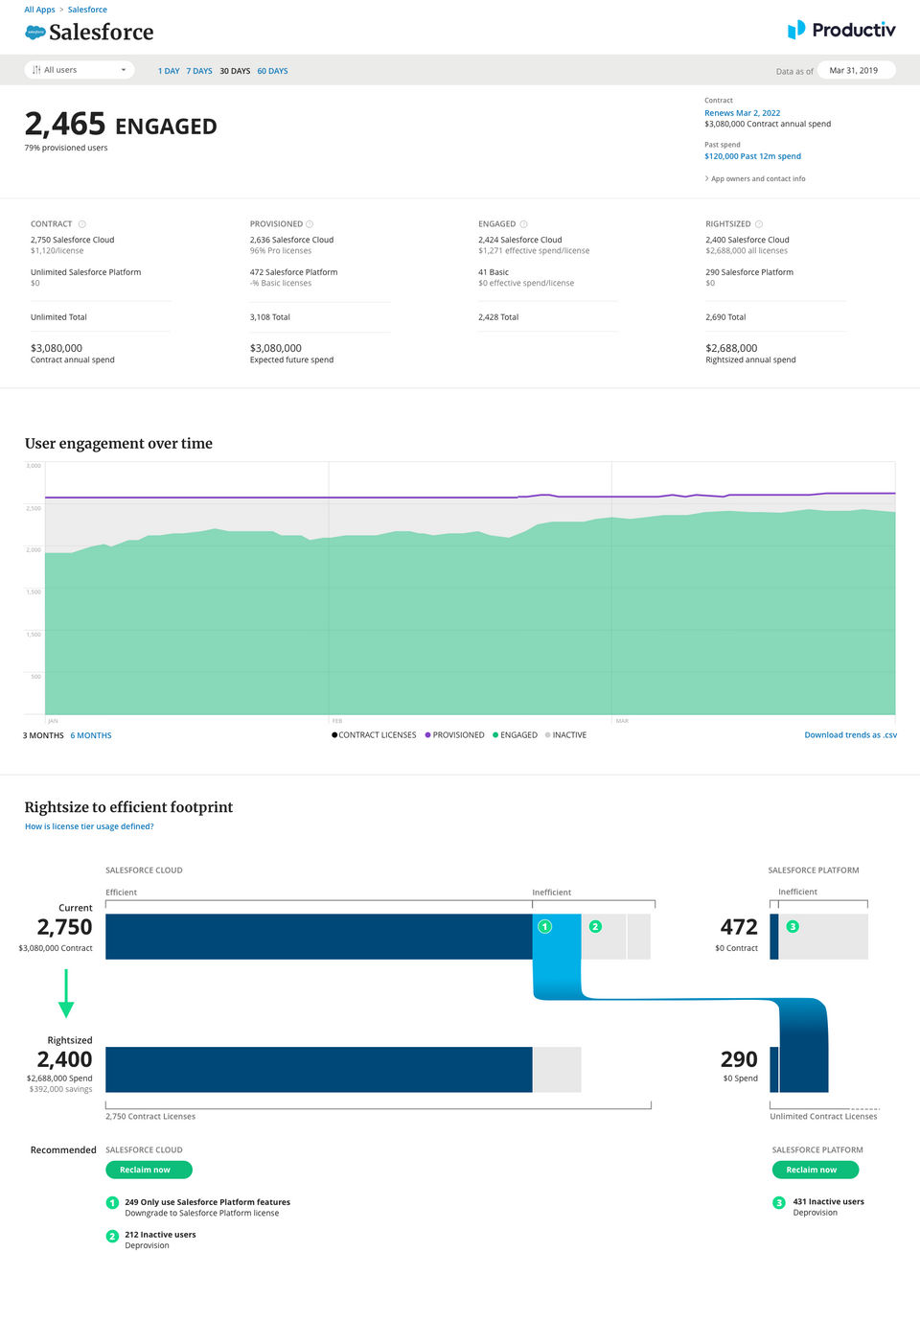The width and height of the screenshot is (920, 1322).
Task: Open the ENGAGED info tooltip icon
Action: click(x=523, y=224)
